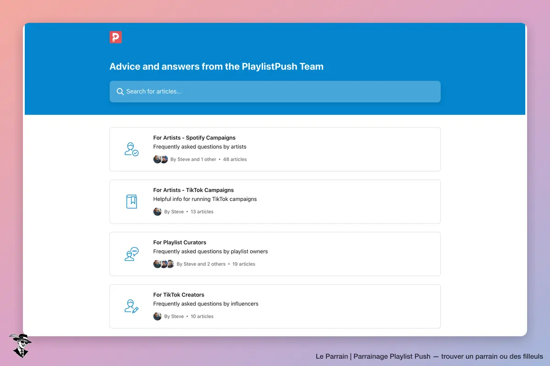Click 'Helpful info for running TikTok campaigns'
Image resolution: width=550 pixels, height=366 pixels.
pyautogui.click(x=205, y=199)
